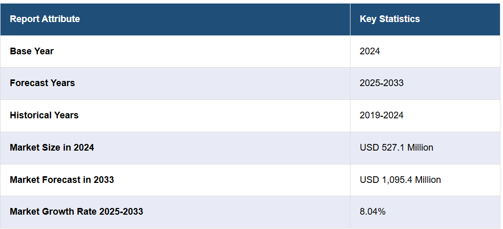Select the Historical Years row label
The height and width of the screenshot is (229, 503).
click(44, 115)
